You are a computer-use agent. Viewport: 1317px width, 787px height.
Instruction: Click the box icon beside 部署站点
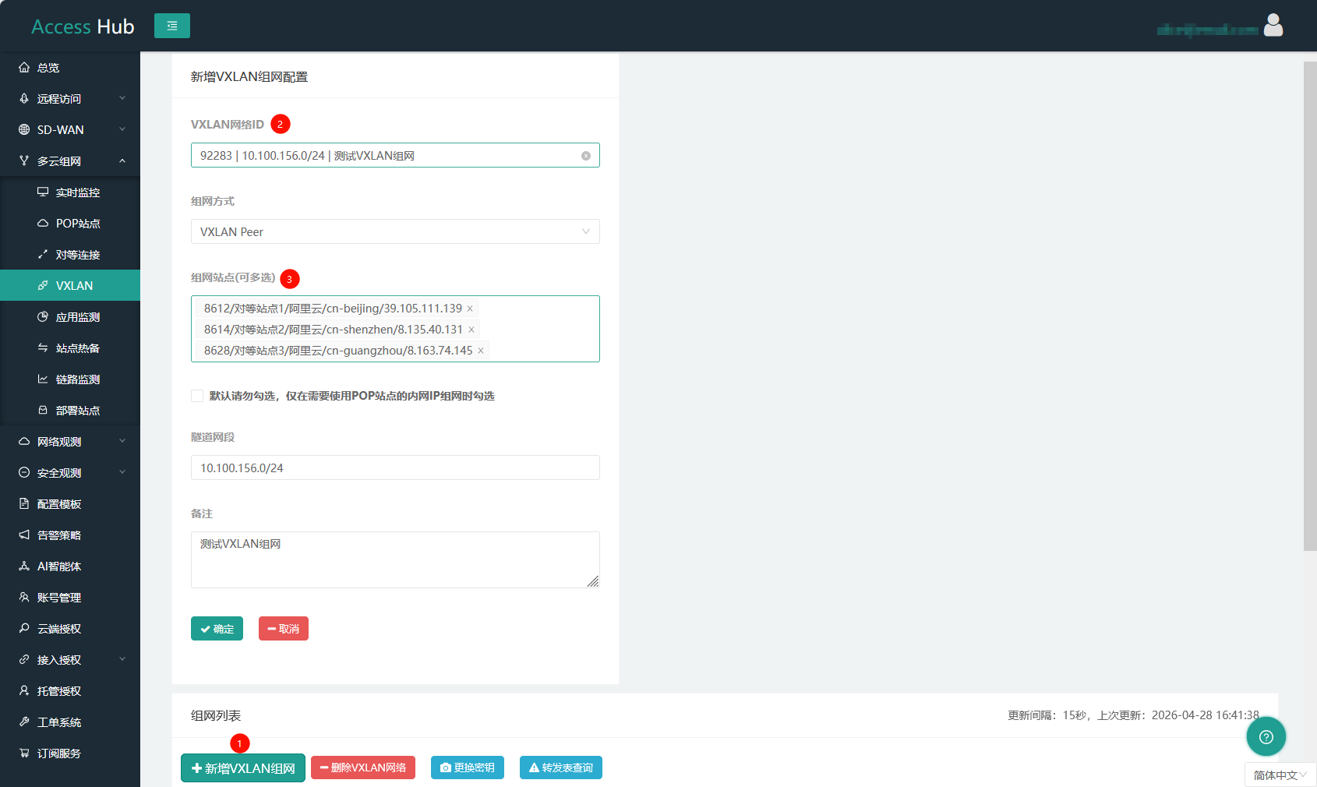coord(43,411)
